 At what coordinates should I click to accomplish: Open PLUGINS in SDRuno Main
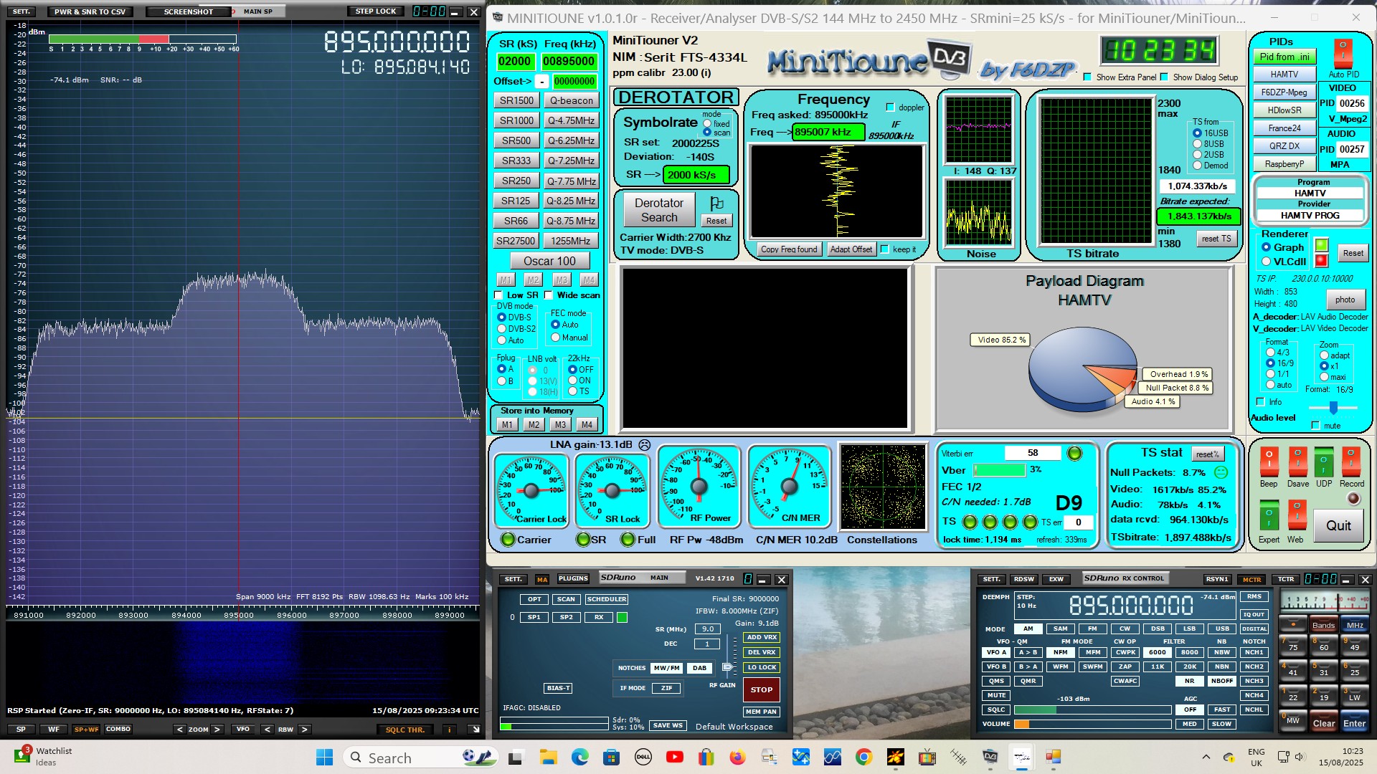pos(573,579)
